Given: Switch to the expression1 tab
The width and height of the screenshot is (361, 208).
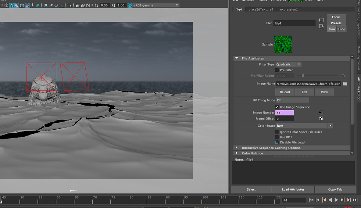Looking at the screenshot, I should tap(289, 10).
